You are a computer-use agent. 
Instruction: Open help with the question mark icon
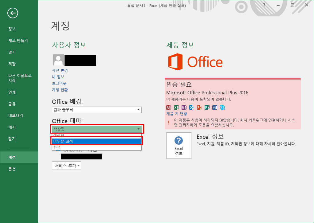[x=264, y=5]
